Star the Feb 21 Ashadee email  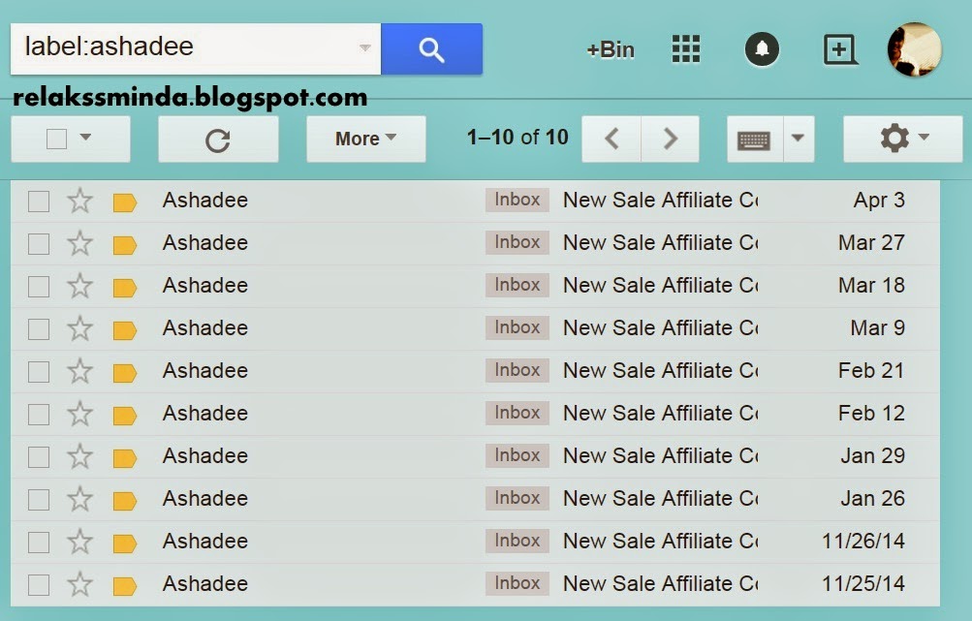coord(80,371)
